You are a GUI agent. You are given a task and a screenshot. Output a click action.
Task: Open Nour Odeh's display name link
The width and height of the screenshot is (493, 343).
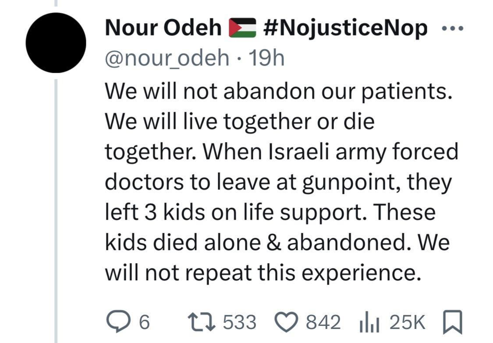pyautogui.click(x=163, y=29)
